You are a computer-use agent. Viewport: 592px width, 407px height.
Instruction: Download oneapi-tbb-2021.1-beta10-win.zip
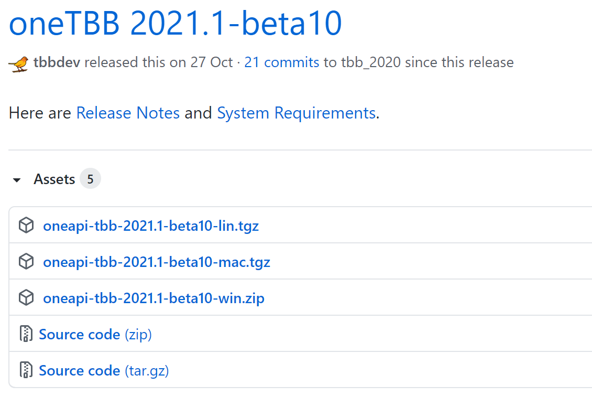[154, 297]
